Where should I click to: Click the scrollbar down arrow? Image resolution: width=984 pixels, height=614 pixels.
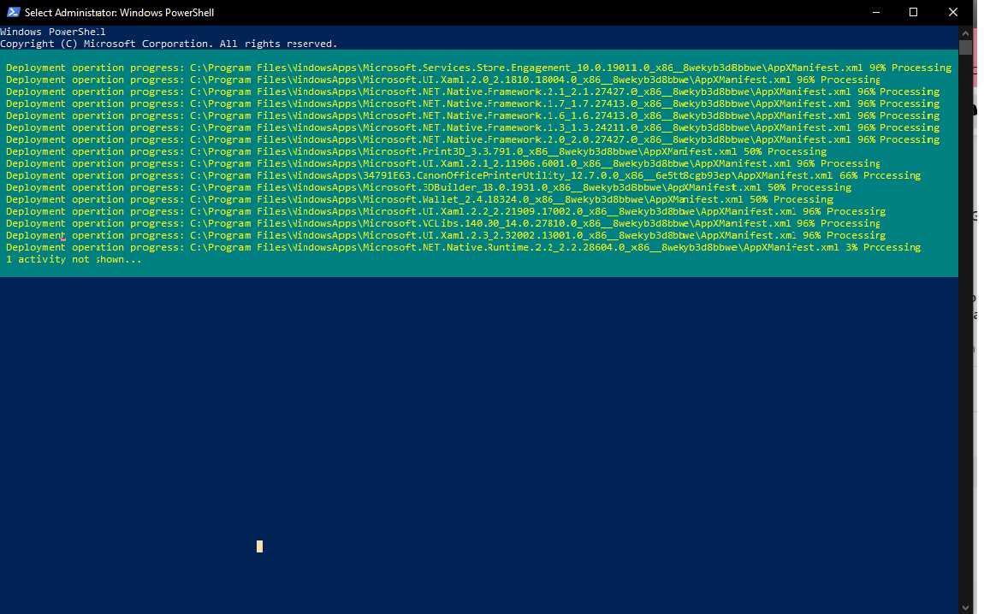(x=965, y=607)
